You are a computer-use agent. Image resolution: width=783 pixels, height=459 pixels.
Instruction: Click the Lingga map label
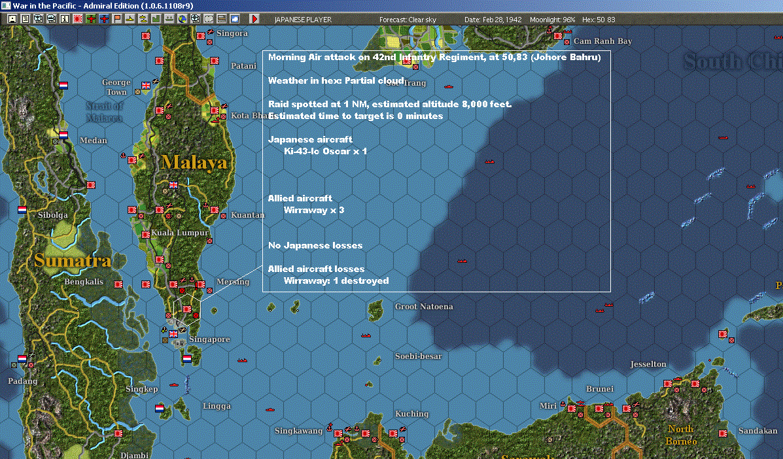[217, 405]
